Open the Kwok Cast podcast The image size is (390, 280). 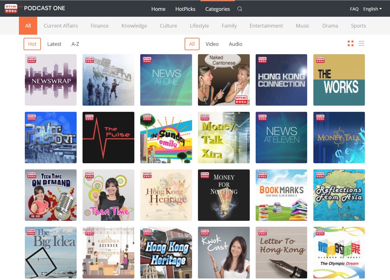coord(224,252)
